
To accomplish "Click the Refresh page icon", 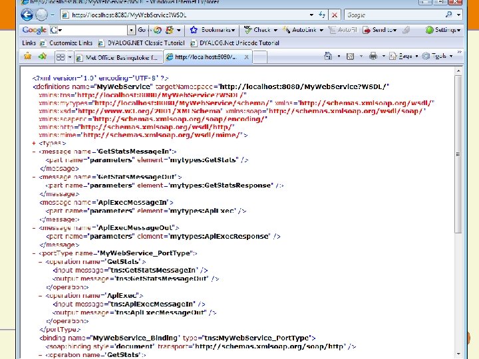I will coord(322,15).
